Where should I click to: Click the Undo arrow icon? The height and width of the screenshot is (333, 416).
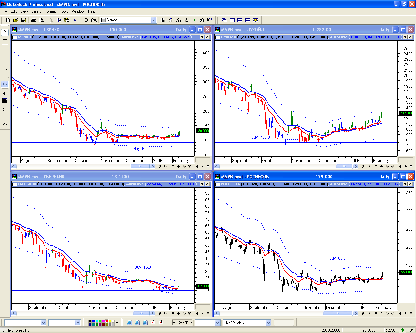coord(76,20)
